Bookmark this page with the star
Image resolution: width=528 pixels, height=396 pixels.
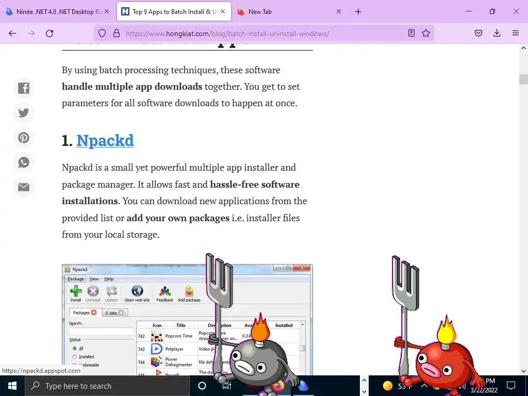[426, 33]
